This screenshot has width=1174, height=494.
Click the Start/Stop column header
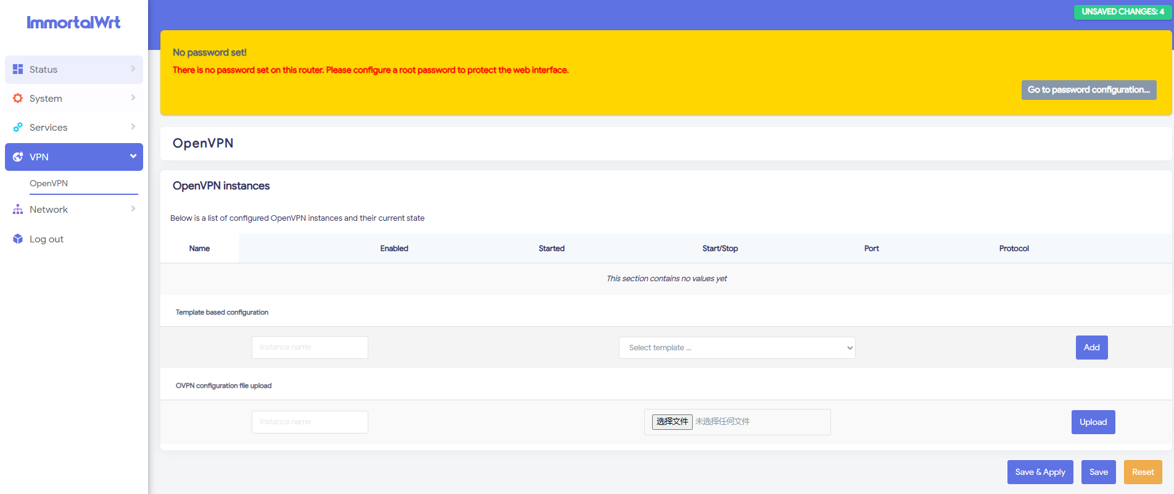(720, 249)
